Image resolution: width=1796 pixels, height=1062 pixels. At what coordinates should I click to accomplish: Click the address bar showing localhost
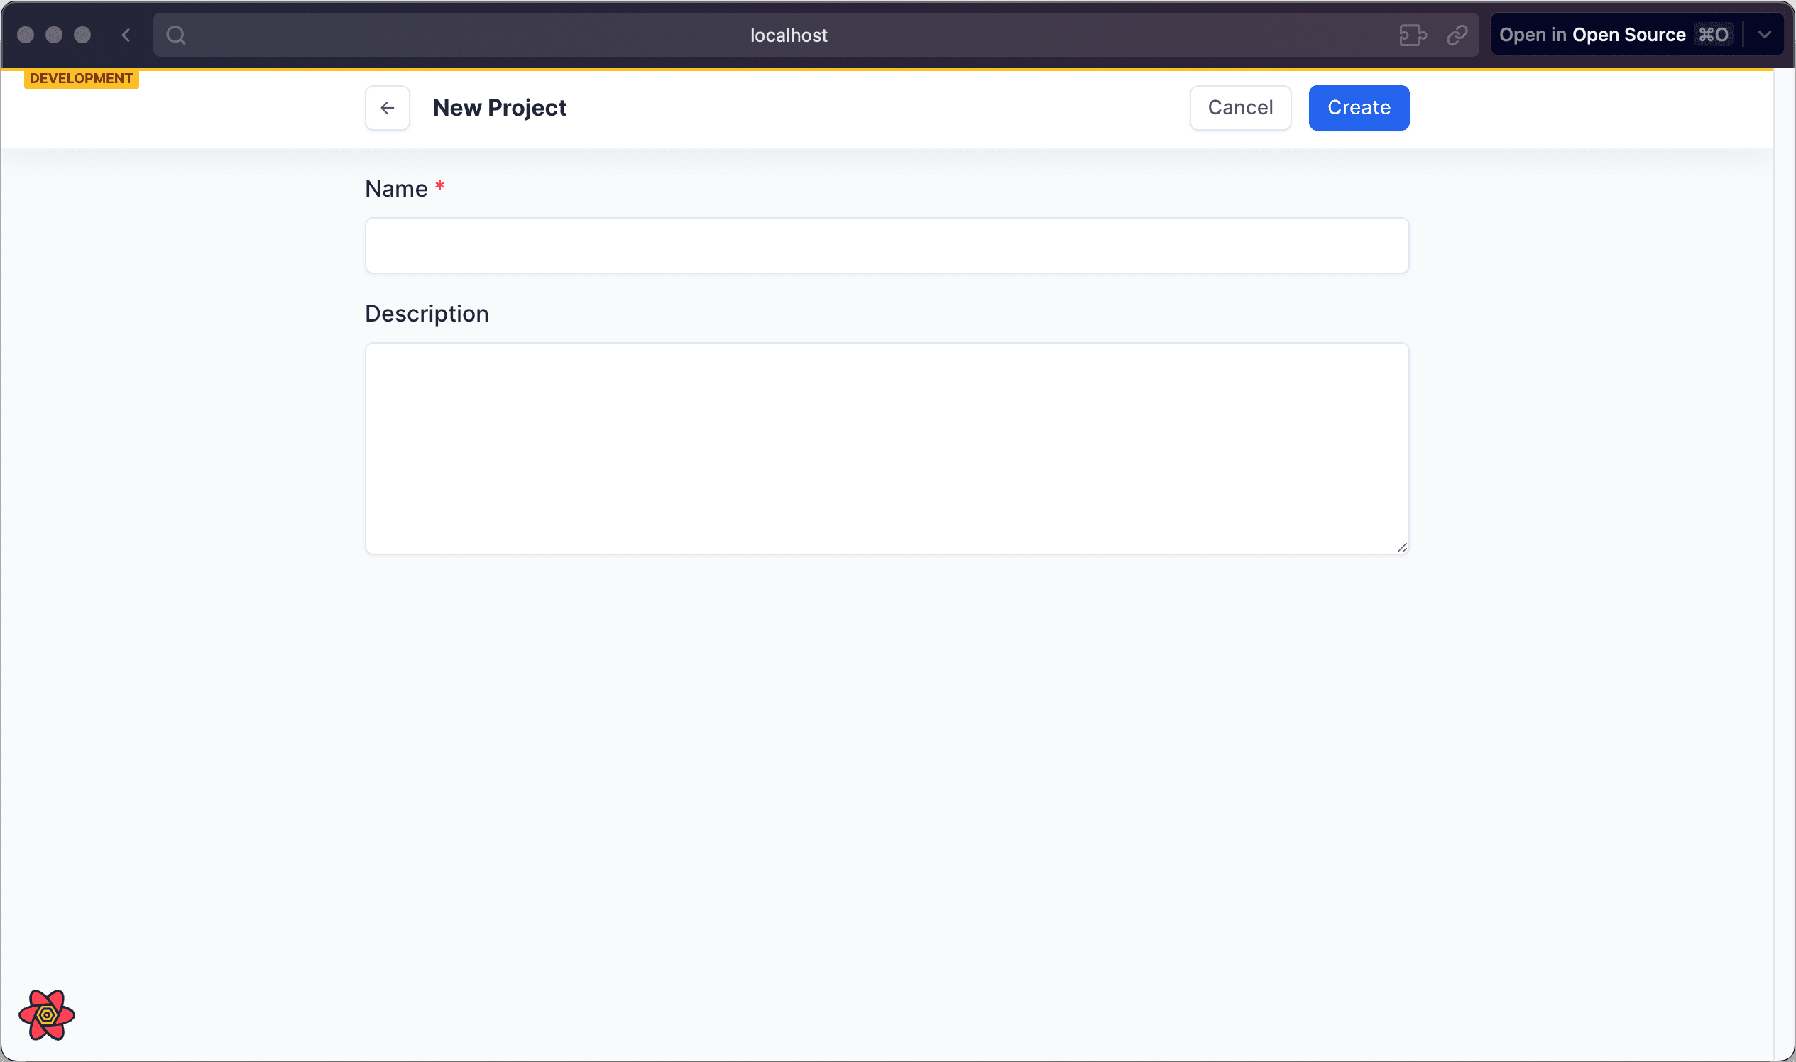(x=789, y=34)
